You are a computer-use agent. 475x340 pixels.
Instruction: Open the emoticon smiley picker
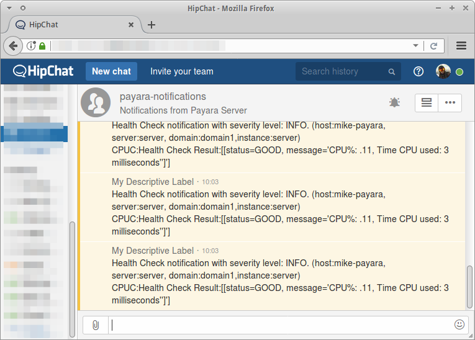459,324
